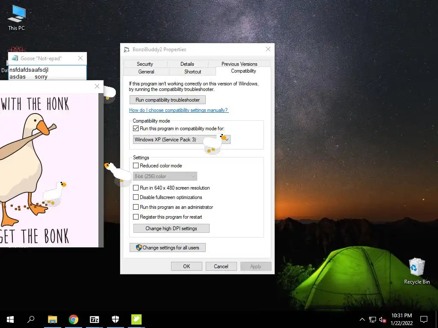This screenshot has height=328, width=438.
Task: Click Change settings for all users
Action: tap(168, 247)
